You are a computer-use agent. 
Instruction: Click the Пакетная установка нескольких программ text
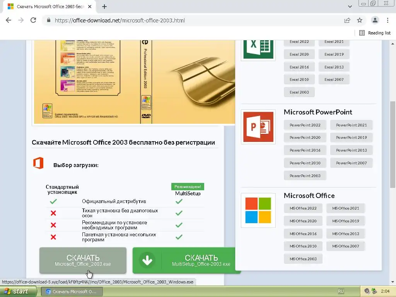tap(119, 237)
